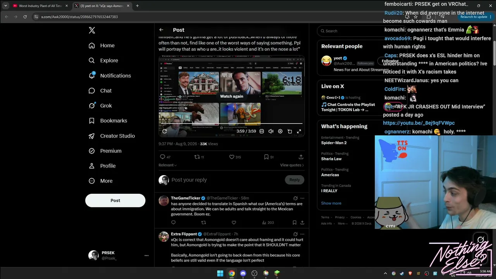Screen dimensions: 496x279
Task: Seek on the video progress bar
Action: (x=231, y=124)
